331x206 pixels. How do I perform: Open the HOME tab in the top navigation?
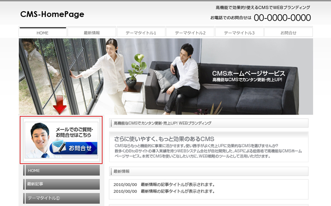(42, 33)
